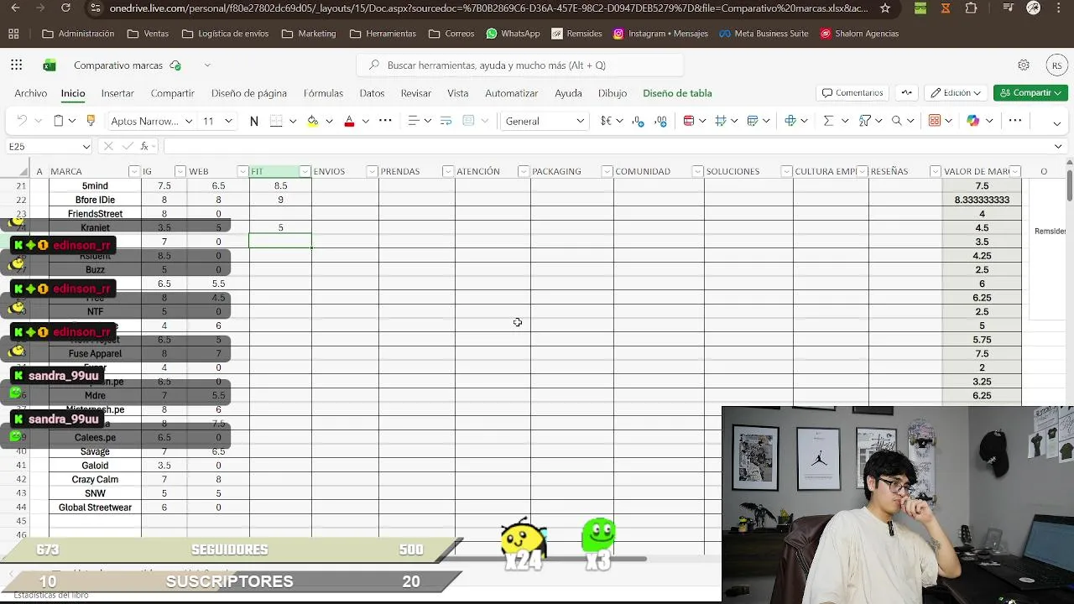1074x604 pixels.
Task: Toggle bold with the N button
Action: (x=253, y=121)
